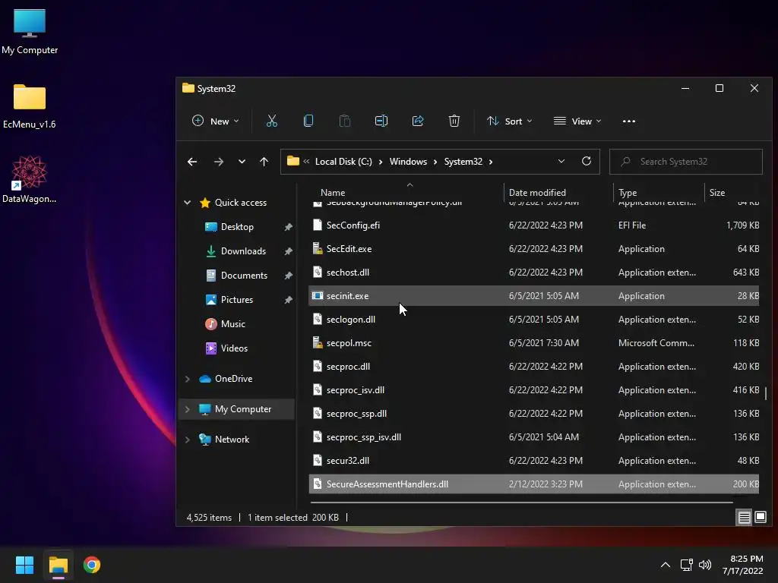Open the recent locations dropdown arrow
This screenshot has height=583, width=778.
coord(242,162)
